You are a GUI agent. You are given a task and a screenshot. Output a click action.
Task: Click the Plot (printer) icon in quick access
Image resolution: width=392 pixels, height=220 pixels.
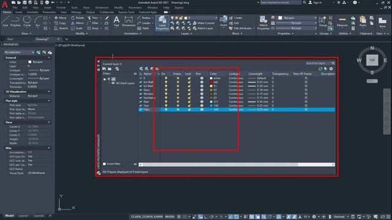coord(47,2)
